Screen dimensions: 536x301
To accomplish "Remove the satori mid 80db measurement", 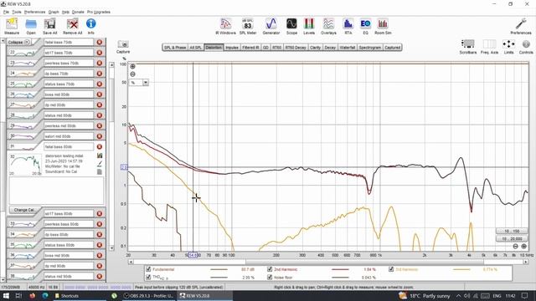I will [x=100, y=136].
